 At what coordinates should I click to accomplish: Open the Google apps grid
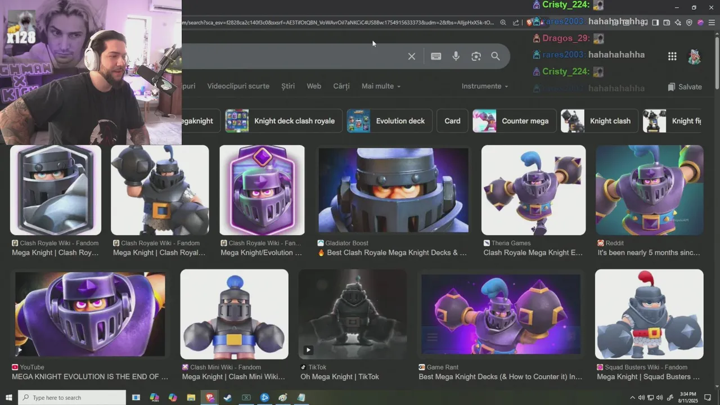click(672, 56)
